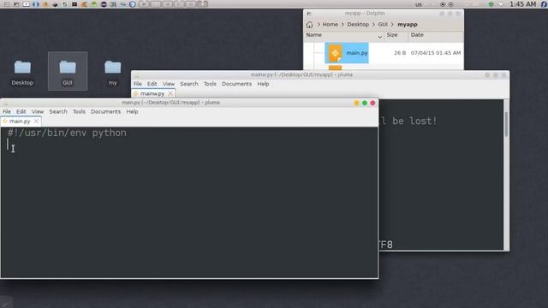This screenshot has width=548, height=308.
Task: Open the Search menu in main.py pluma window
Action: [x=58, y=111]
